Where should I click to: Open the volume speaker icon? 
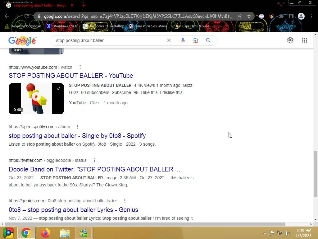[287, 233]
